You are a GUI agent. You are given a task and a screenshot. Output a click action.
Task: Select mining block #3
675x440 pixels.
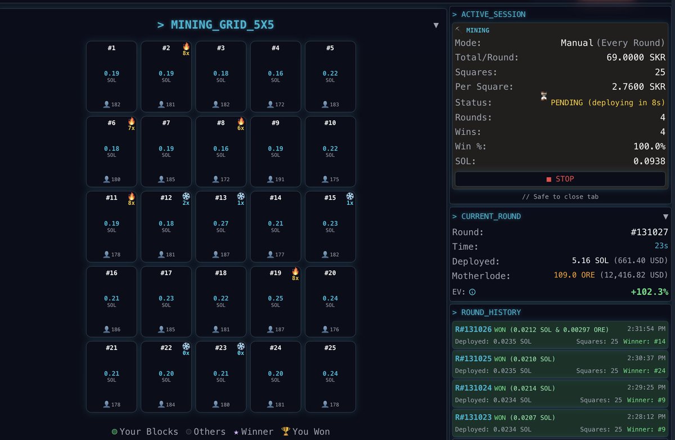pos(220,77)
